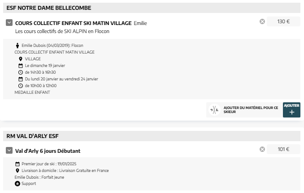Click the person icon beside Emilie Dubois
This screenshot has width=304, height=193.
click(x=17, y=46)
